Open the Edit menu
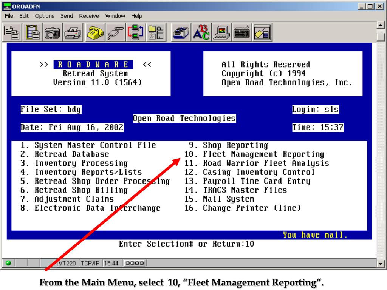 [x=24, y=16]
